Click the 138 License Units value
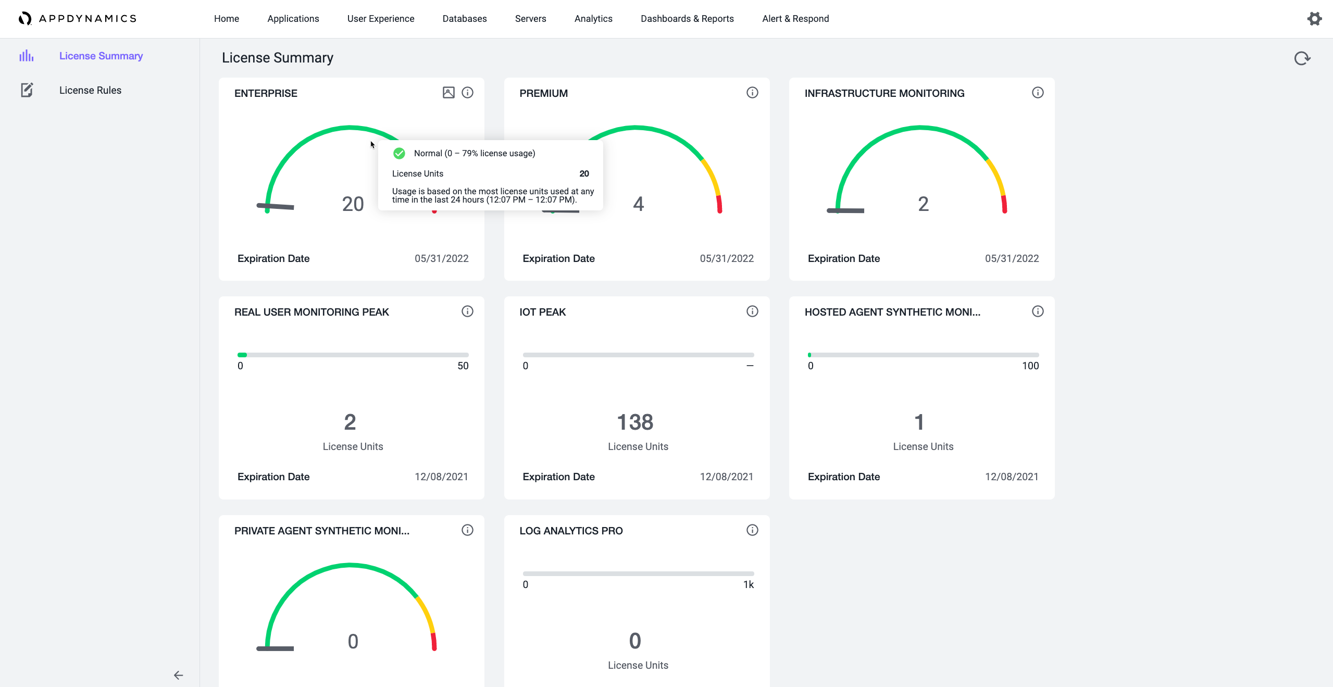The image size is (1333, 687). pos(635,422)
